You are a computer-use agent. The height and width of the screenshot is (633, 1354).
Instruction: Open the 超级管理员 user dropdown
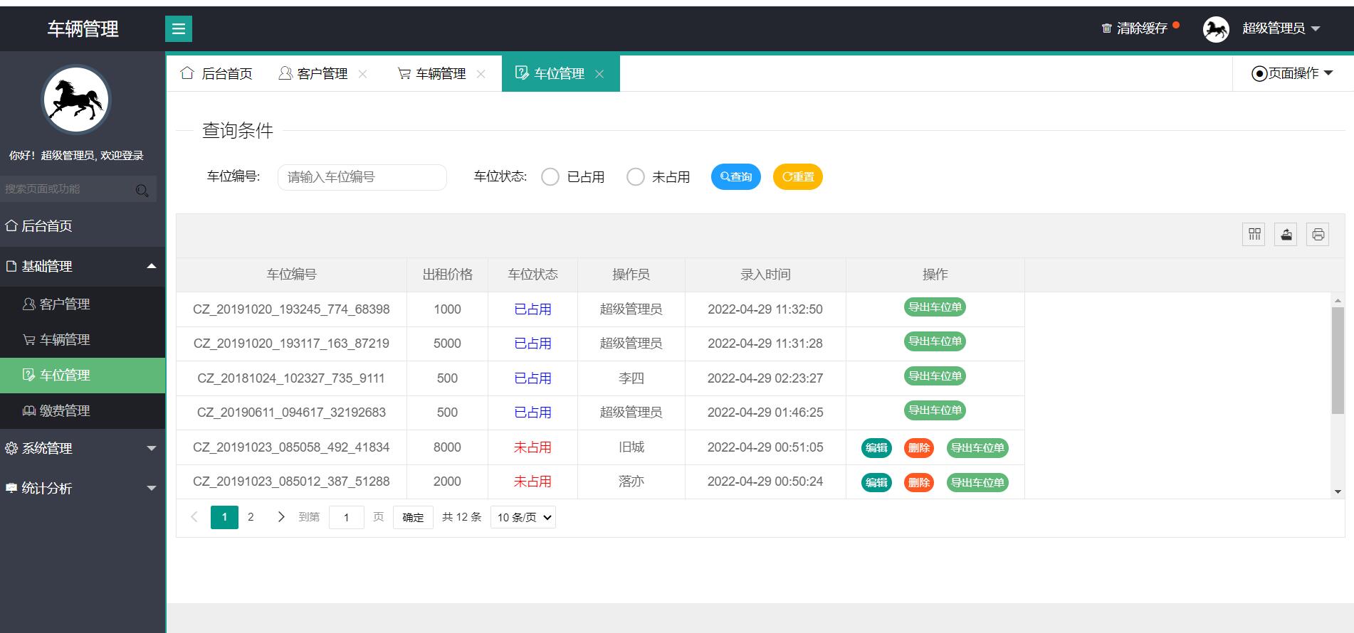(1281, 28)
